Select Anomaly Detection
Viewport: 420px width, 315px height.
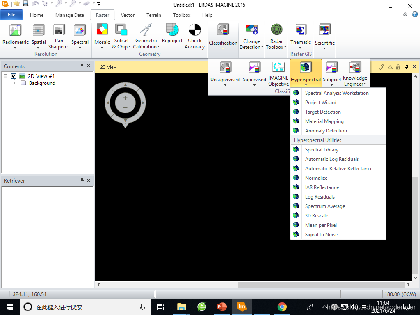(338, 131)
